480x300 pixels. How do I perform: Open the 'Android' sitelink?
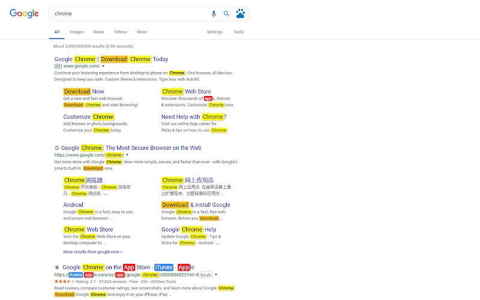click(x=73, y=205)
